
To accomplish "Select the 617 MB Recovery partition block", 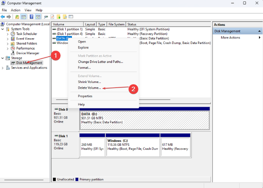I will pos(175,147).
